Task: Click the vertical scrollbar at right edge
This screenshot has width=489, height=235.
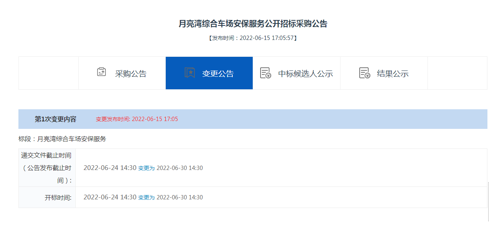Action: click(x=488, y=202)
